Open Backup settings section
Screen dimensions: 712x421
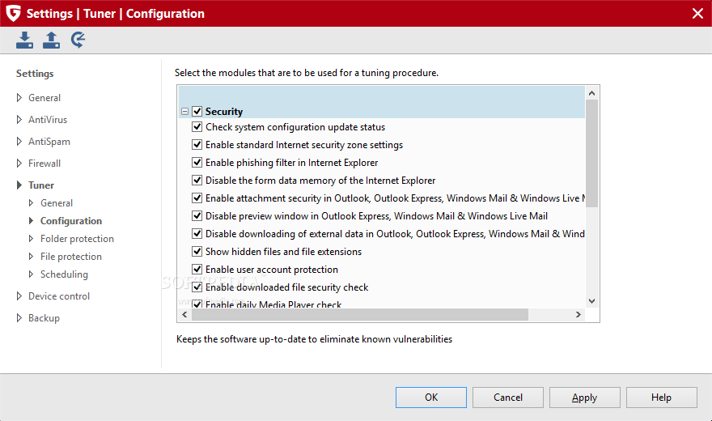coord(44,318)
